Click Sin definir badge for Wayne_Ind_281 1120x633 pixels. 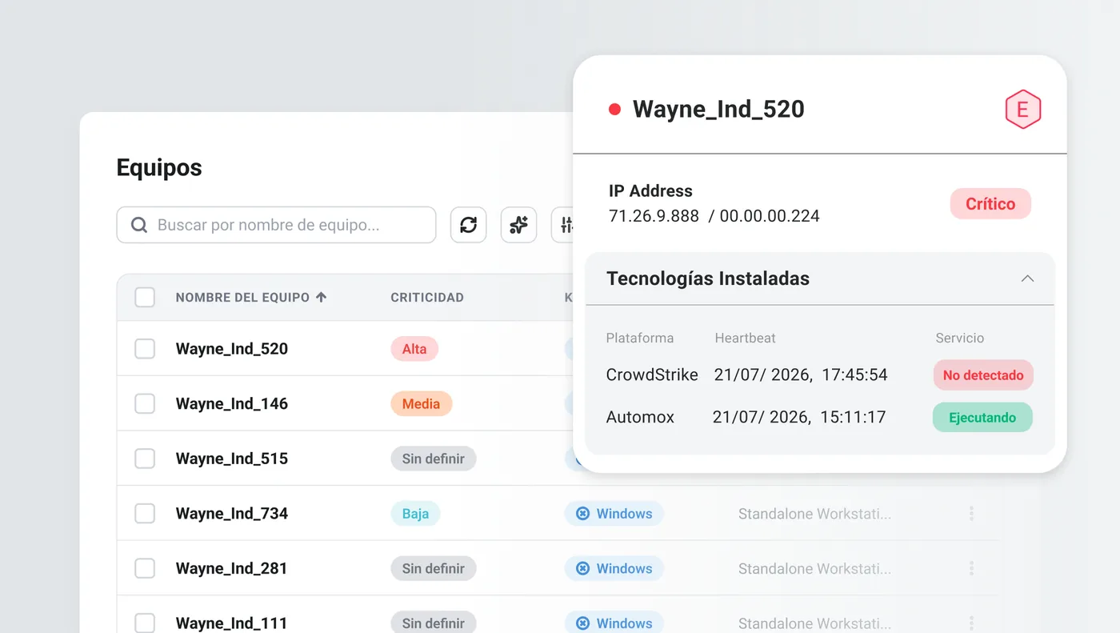tap(434, 568)
